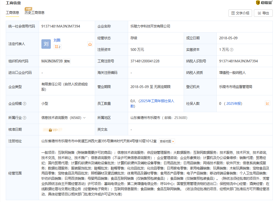Viewport: 278px width, 202px height.
Task: Click the region 山东省德州市乐陵市
Action: tap(145, 118)
